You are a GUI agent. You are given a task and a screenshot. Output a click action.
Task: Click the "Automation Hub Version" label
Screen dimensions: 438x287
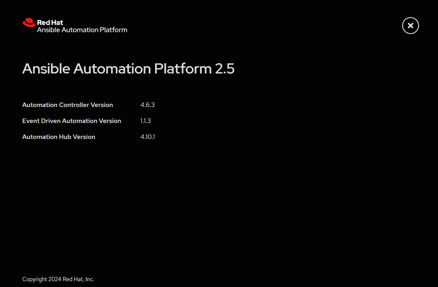(59, 137)
